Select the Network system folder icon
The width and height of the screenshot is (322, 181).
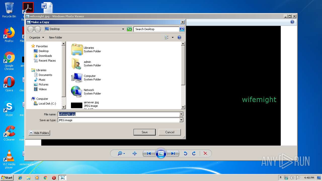coord(77,92)
